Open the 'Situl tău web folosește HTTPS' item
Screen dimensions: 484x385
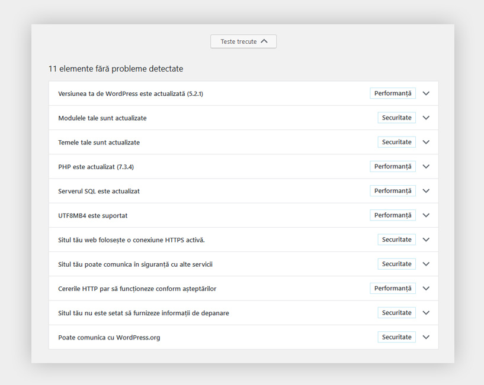(132, 240)
